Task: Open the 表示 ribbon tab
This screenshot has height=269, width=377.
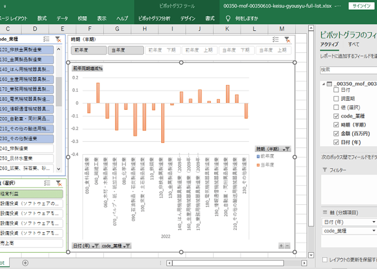Action: tap(102, 18)
